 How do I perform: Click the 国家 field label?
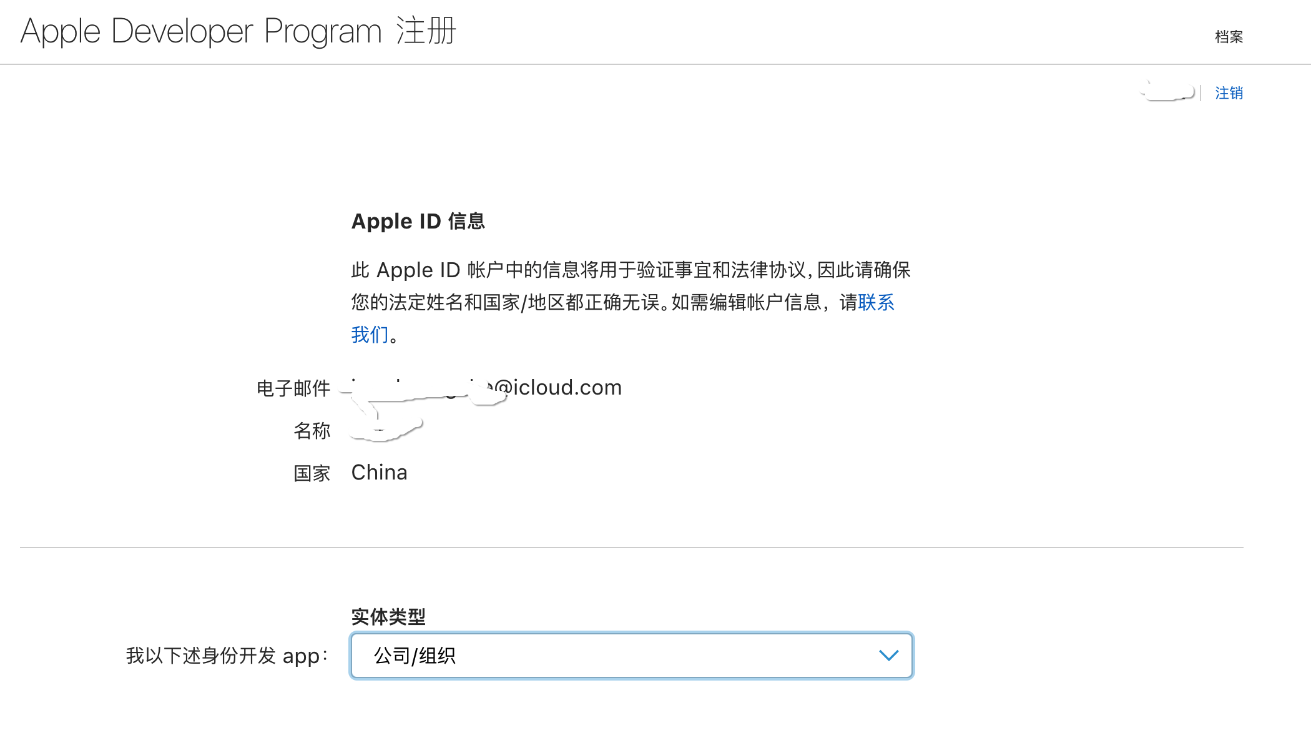pyautogui.click(x=312, y=473)
